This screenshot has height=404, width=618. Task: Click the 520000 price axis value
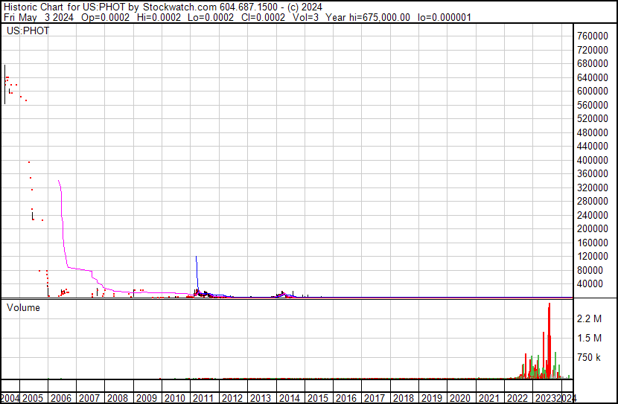(x=593, y=118)
